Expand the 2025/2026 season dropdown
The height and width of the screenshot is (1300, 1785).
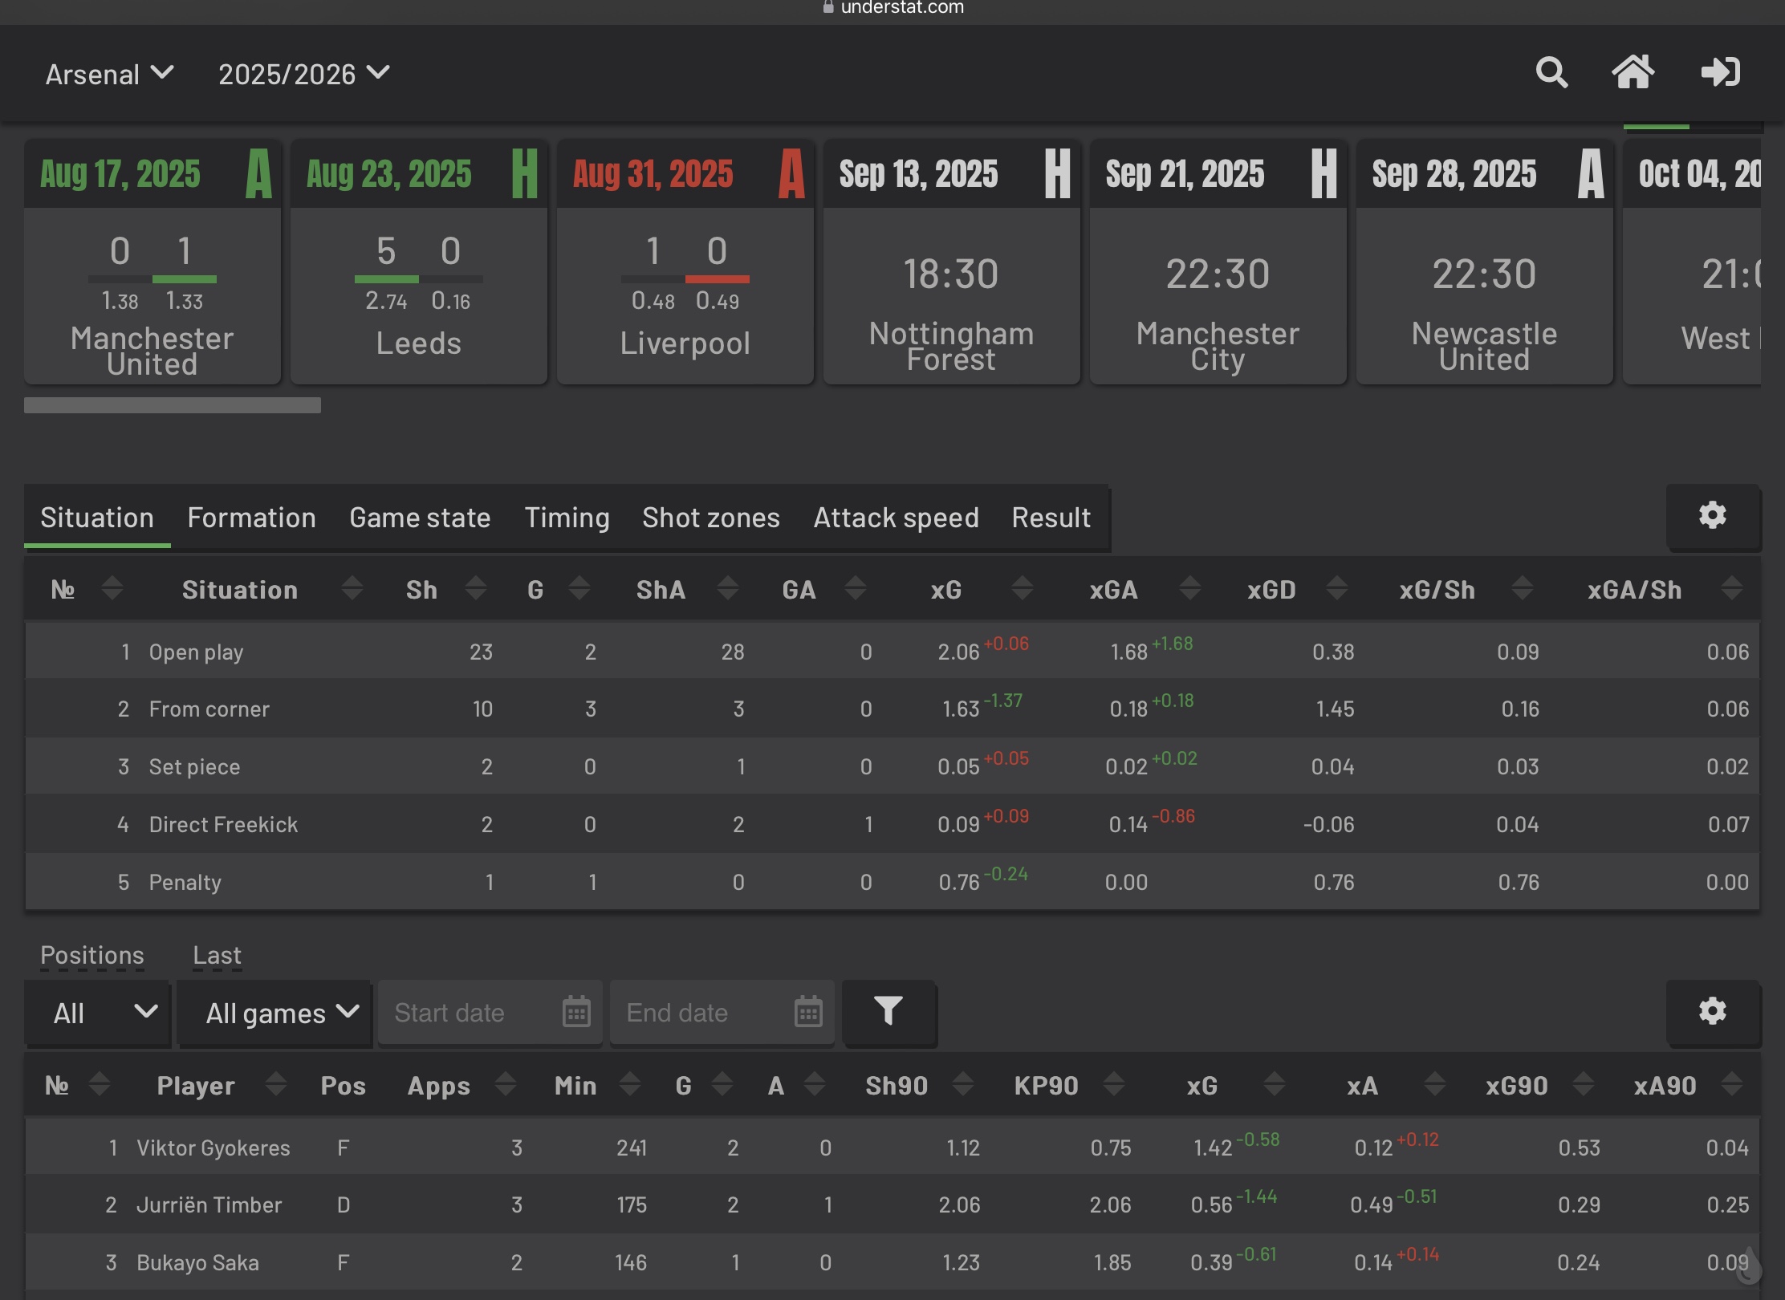pyautogui.click(x=303, y=74)
